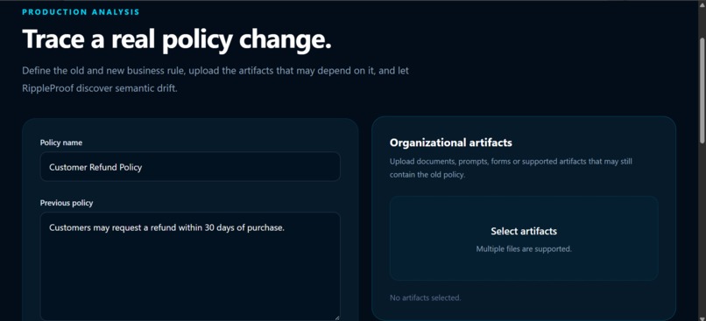Click the 'Previous policy' field label
706x321 pixels.
(67, 203)
